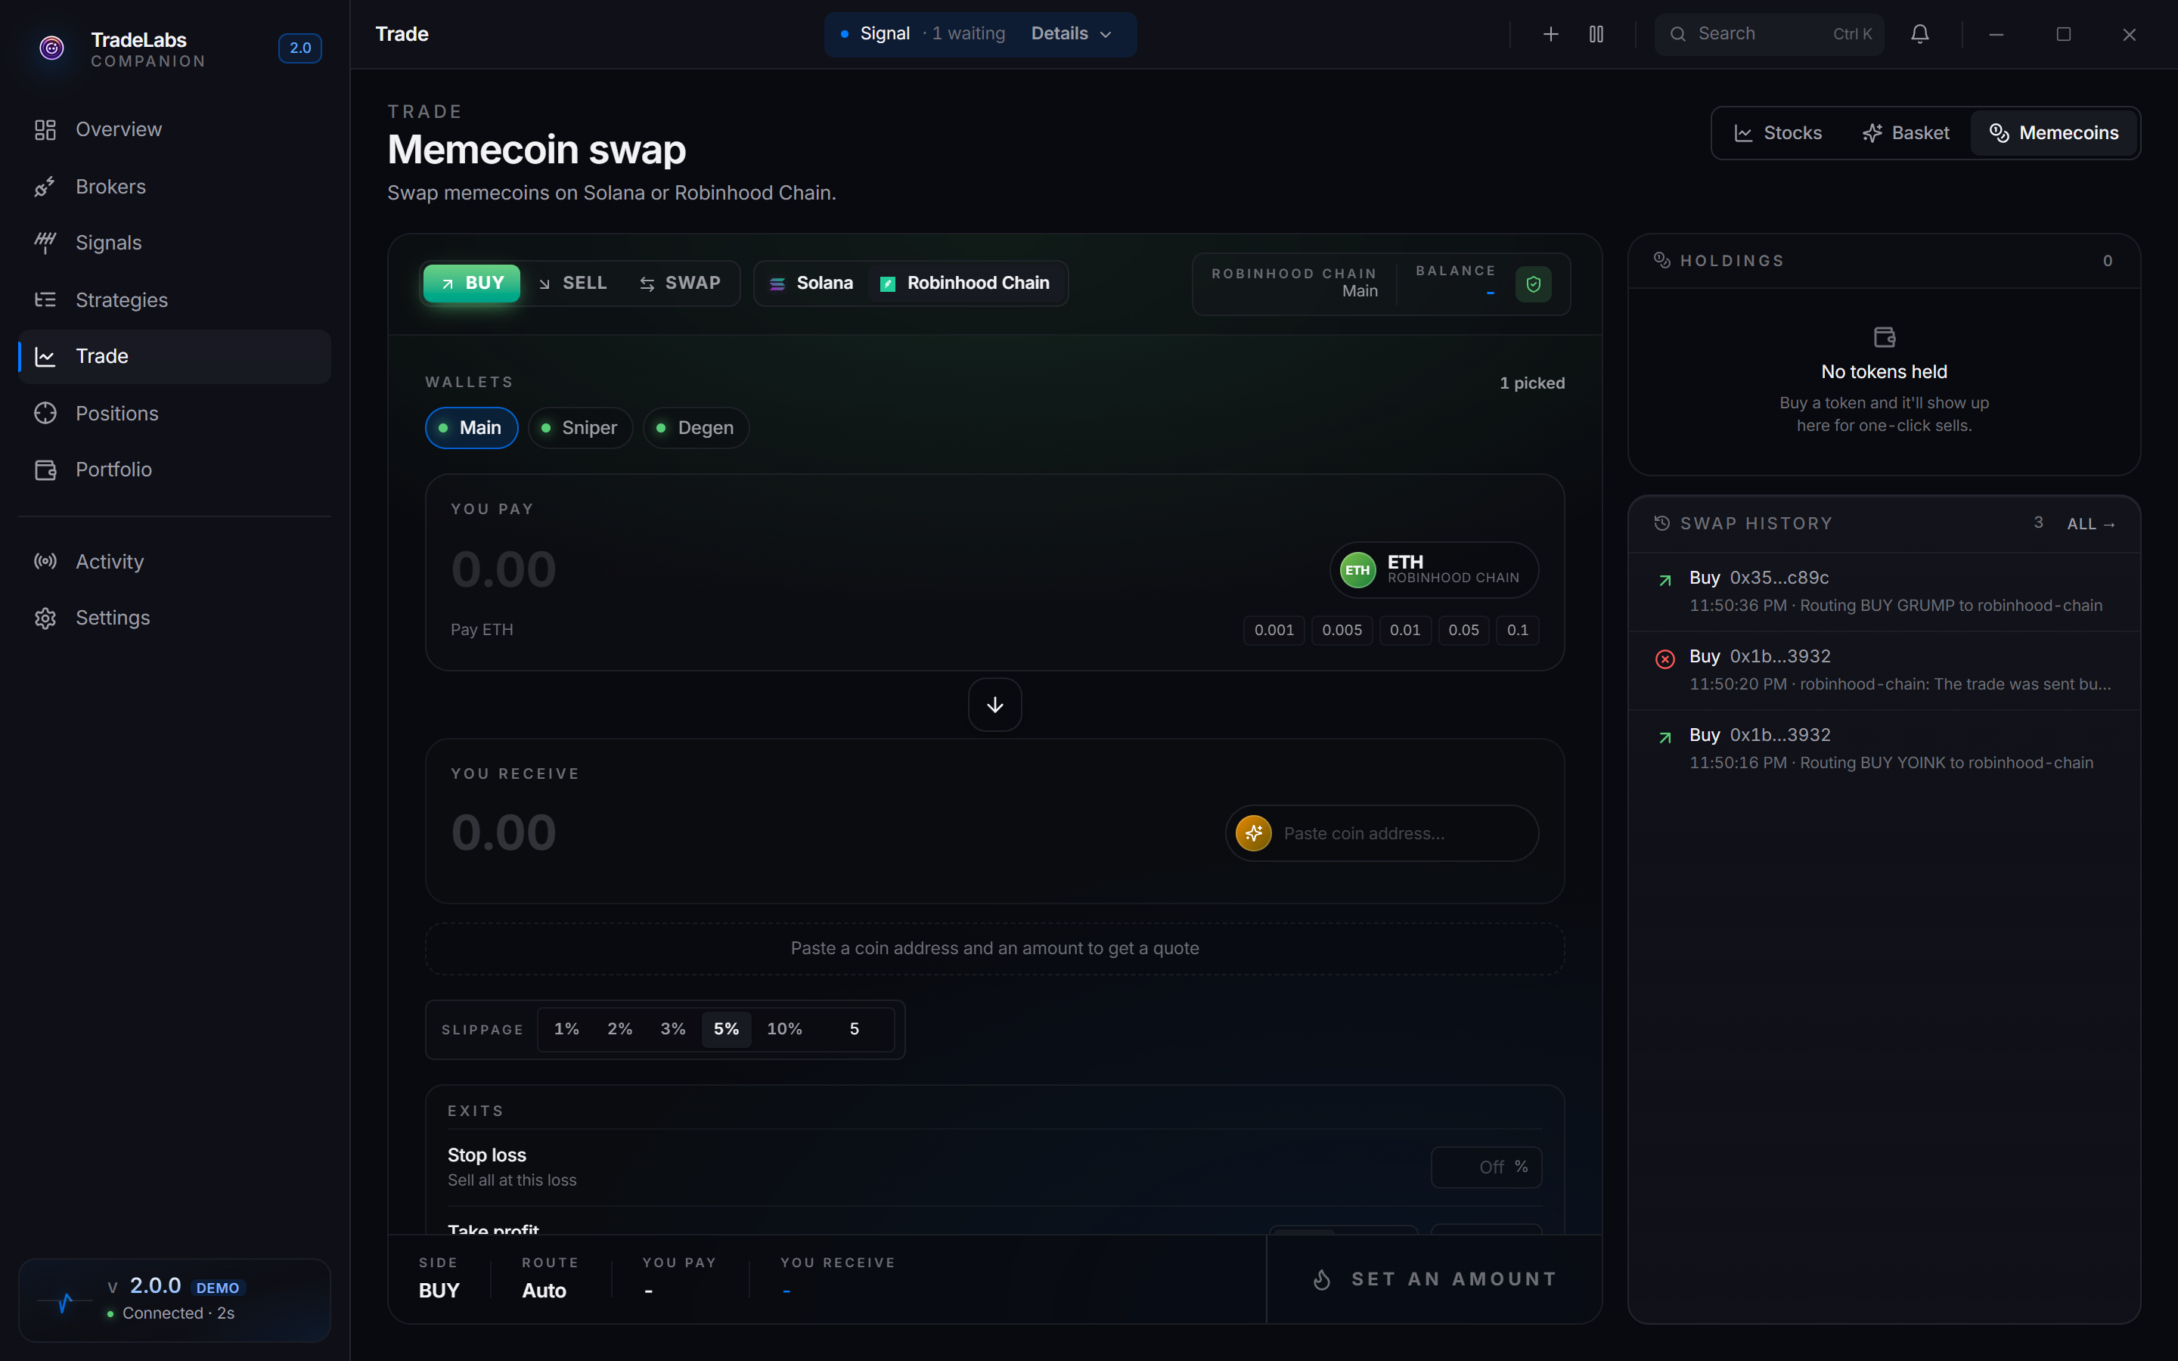Click the Stop loss percent field

[1486, 1167]
